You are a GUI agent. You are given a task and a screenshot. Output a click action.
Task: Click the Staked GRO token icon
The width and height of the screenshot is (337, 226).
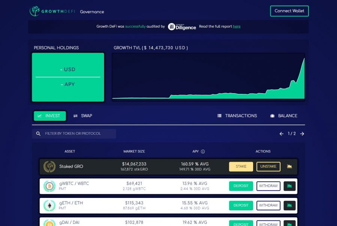49,167
